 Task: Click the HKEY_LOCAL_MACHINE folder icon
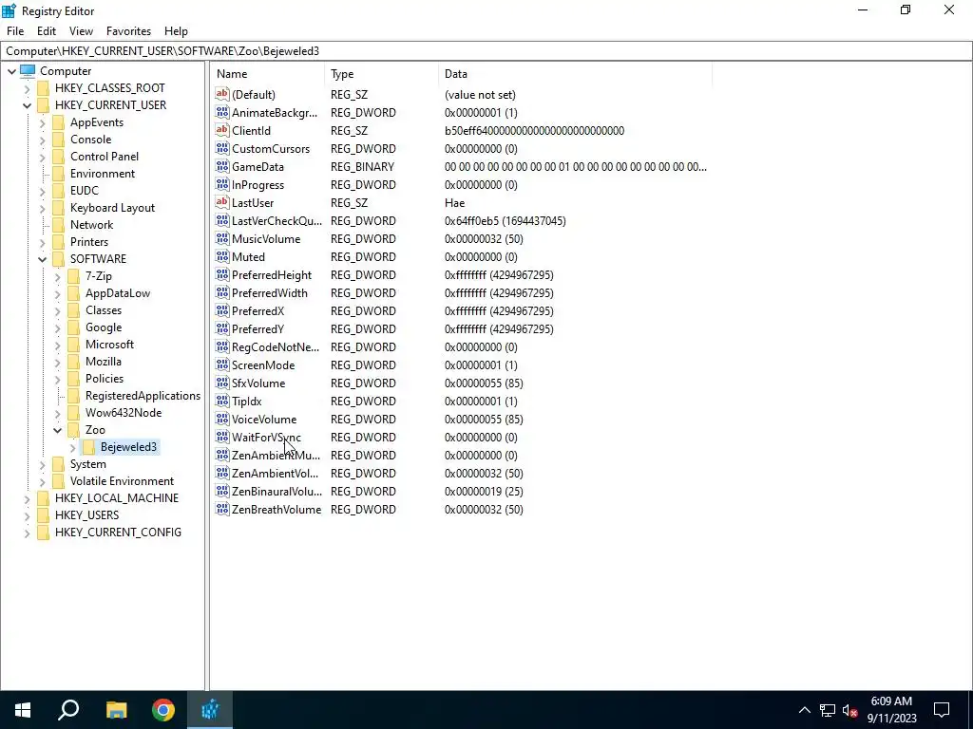click(44, 498)
